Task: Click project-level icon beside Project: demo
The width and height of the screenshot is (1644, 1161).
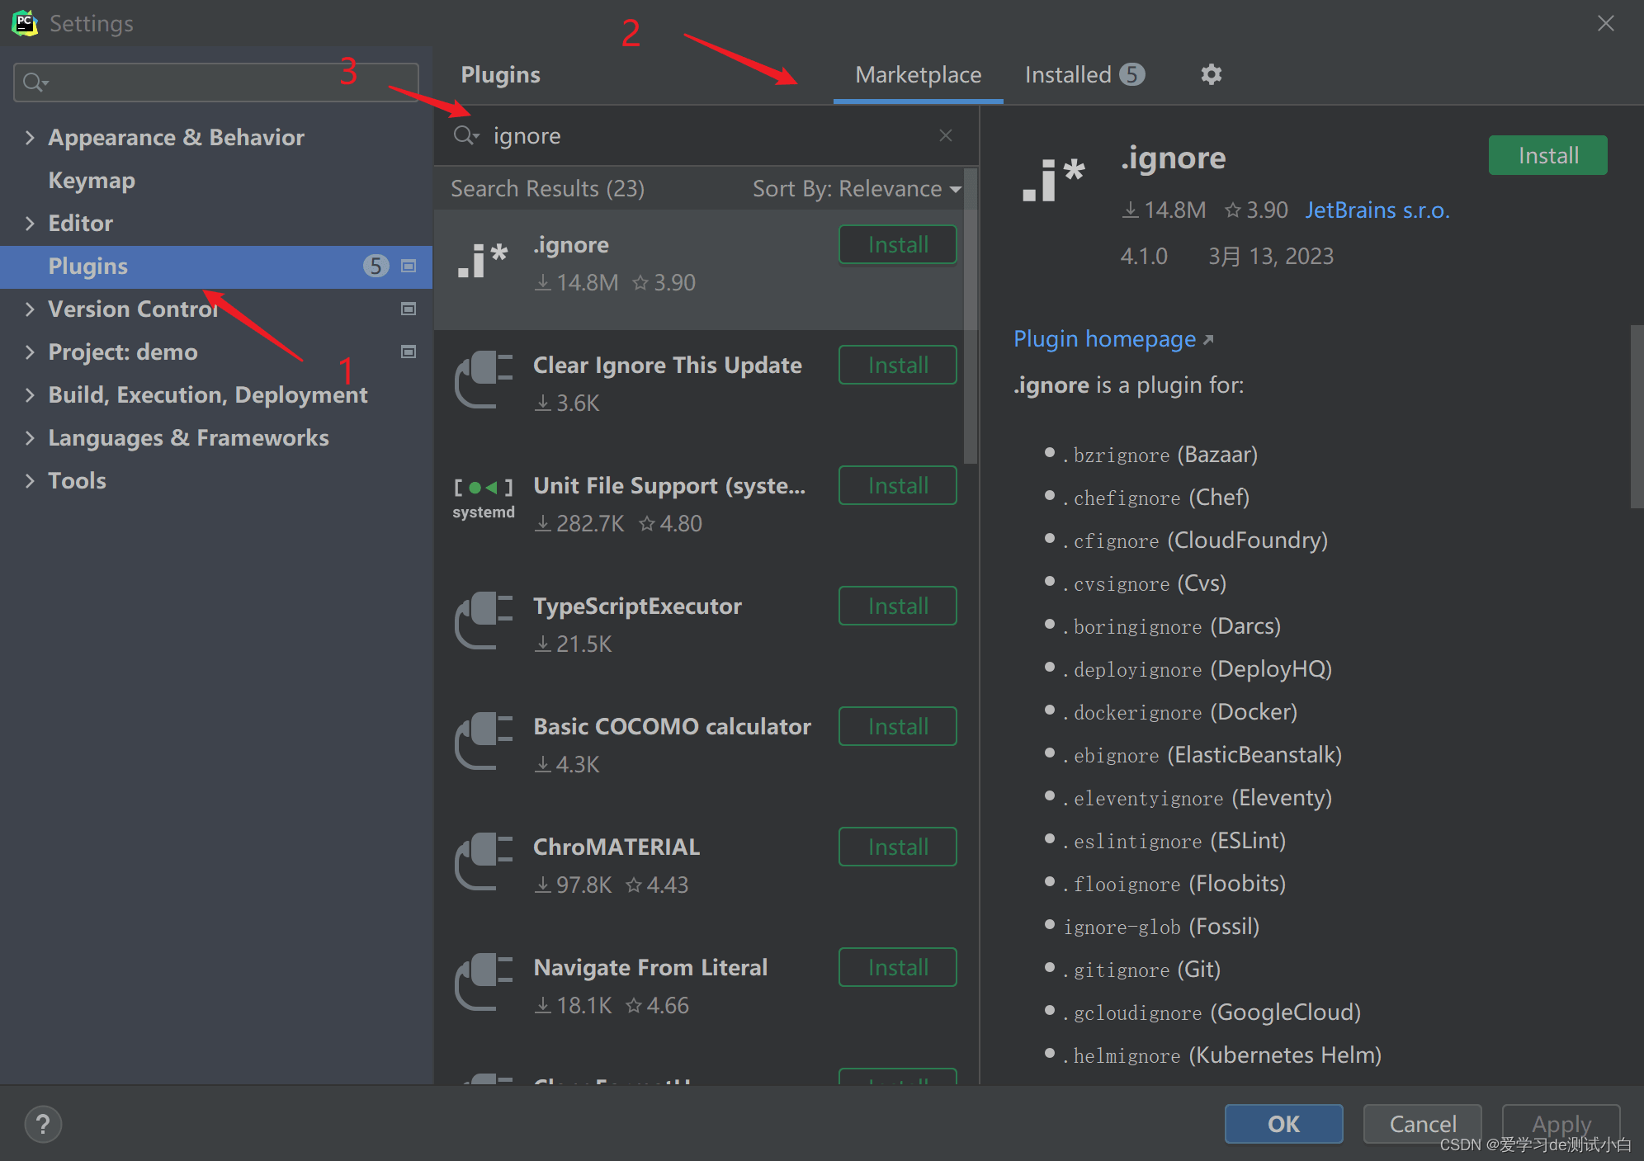Action: (408, 352)
